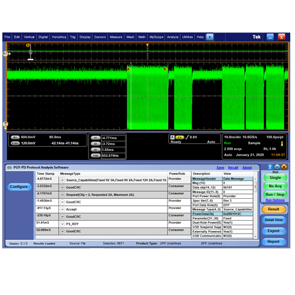Expand the PS_RDY message row
The height and width of the screenshot is (295, 295).
[x=63, y=224]
